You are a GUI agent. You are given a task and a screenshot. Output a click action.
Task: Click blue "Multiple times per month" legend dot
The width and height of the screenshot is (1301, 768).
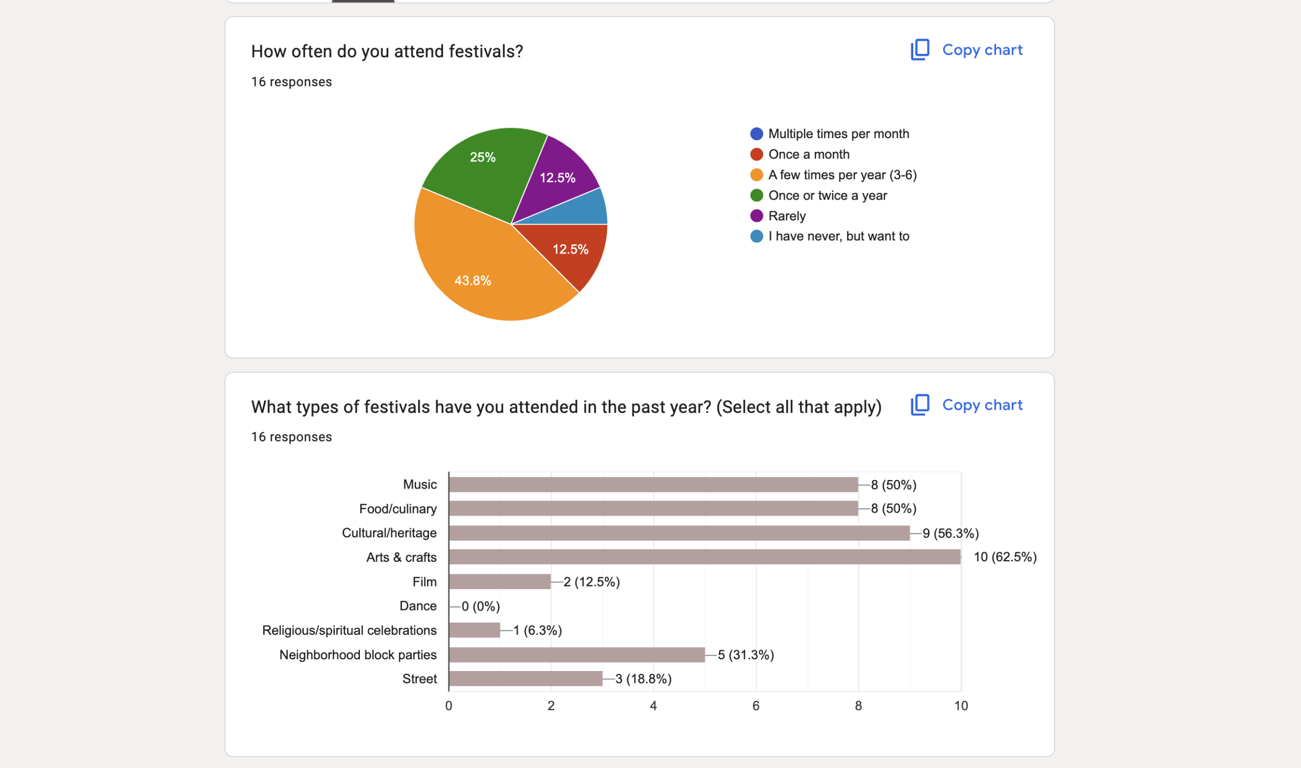point(756,134)
